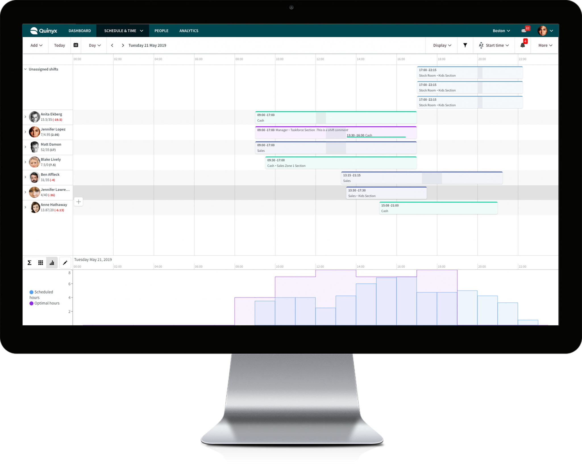Open the notifications bell icon

point(522,45)
